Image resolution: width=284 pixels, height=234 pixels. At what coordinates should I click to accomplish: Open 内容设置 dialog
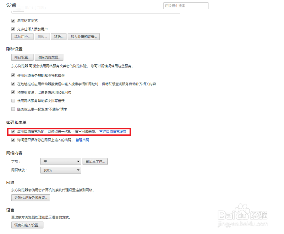(22, 57)
